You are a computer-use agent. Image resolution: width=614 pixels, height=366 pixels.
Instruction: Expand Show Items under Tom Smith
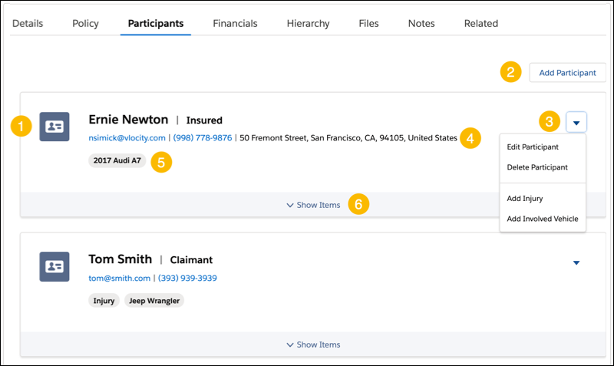click(x=313, y=345)
